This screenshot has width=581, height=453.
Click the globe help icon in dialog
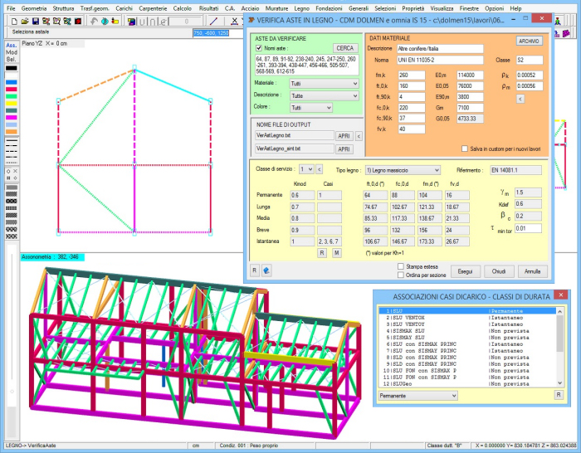266,270
